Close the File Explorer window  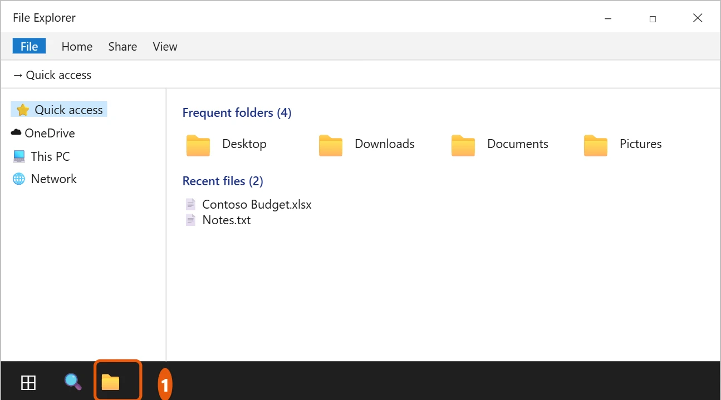pos(698,18)
